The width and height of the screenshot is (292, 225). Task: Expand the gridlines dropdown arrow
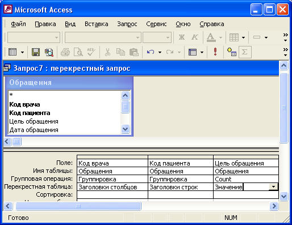(243, 37)
